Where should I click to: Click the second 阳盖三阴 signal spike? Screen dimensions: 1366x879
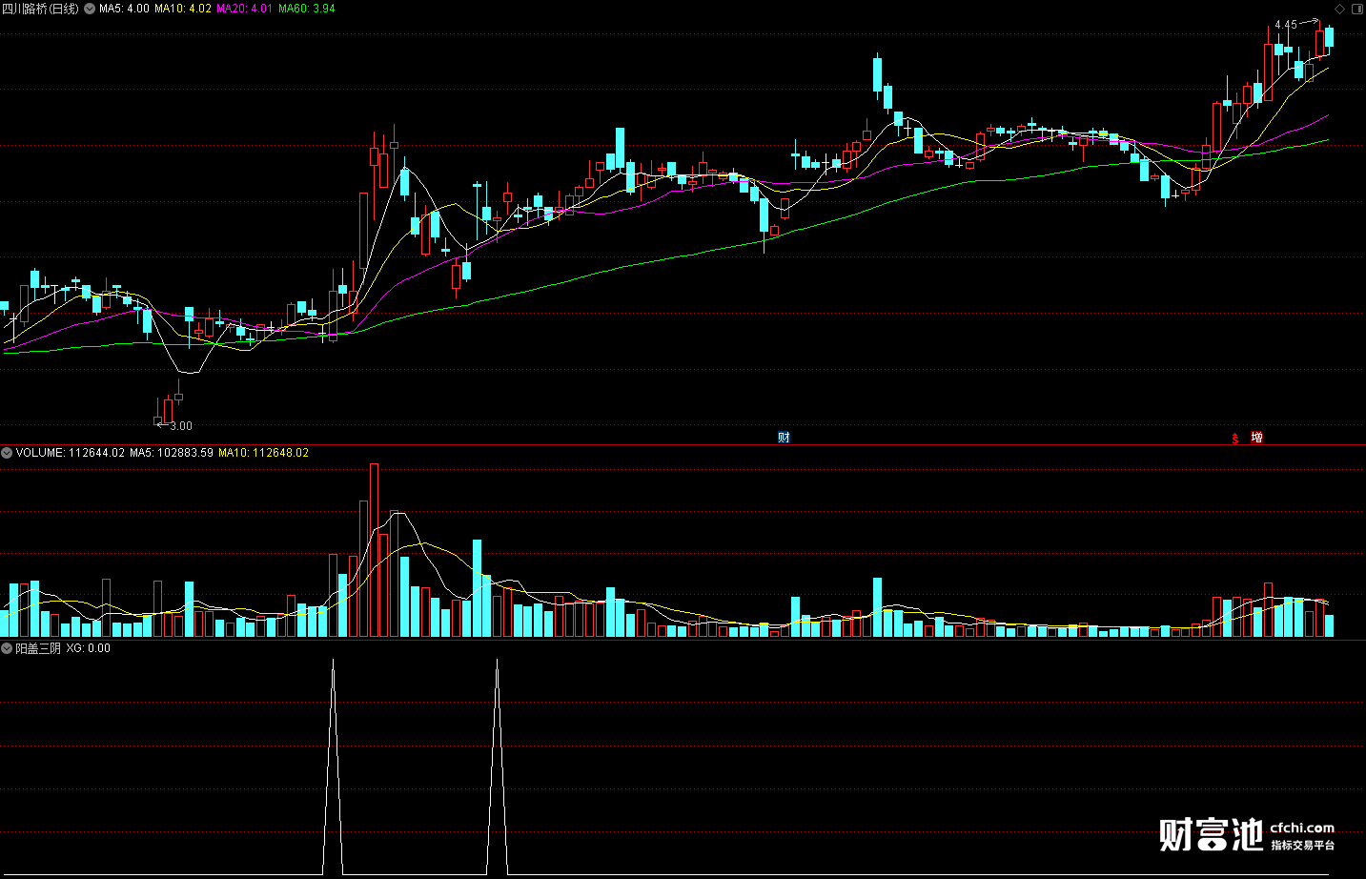tap(497, 767)
